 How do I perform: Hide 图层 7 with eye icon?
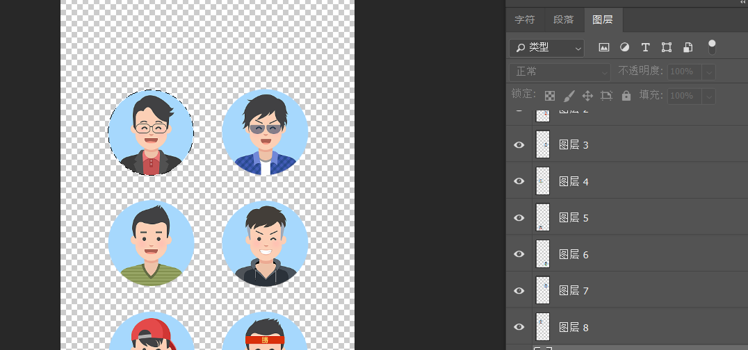click(x=519, y=291)
